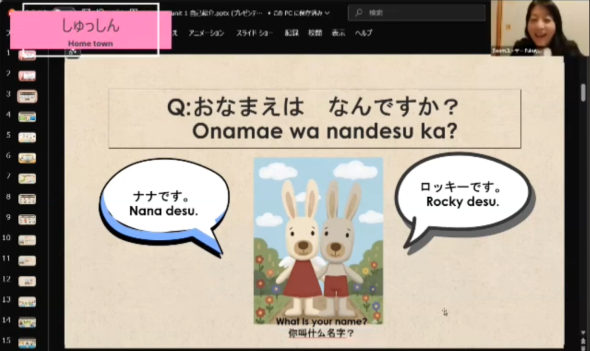Screen dimensions: 590x351
Task: Select the 表示 view tab
Action: 338,33
